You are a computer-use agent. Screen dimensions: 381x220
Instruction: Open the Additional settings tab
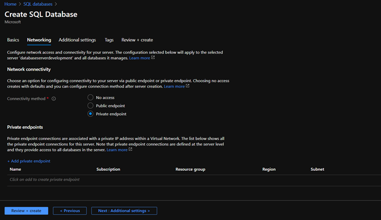(77, 40)
